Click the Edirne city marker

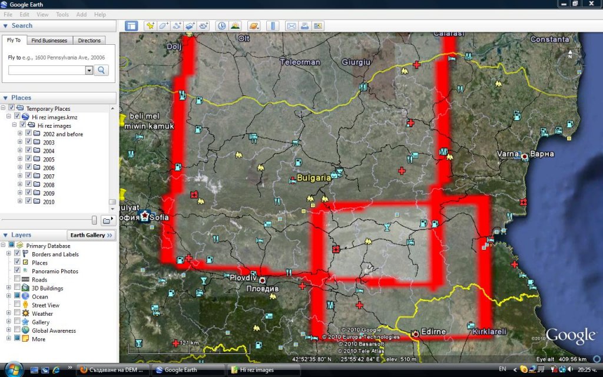415,333
